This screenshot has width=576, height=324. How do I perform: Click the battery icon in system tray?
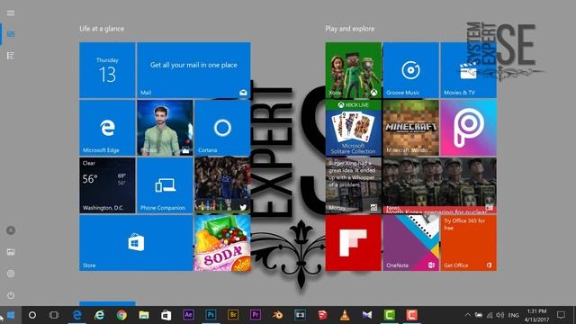click(478, 315)
